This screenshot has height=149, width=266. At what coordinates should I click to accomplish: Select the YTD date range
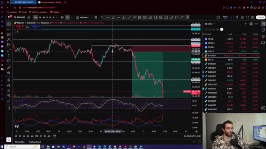36,136
